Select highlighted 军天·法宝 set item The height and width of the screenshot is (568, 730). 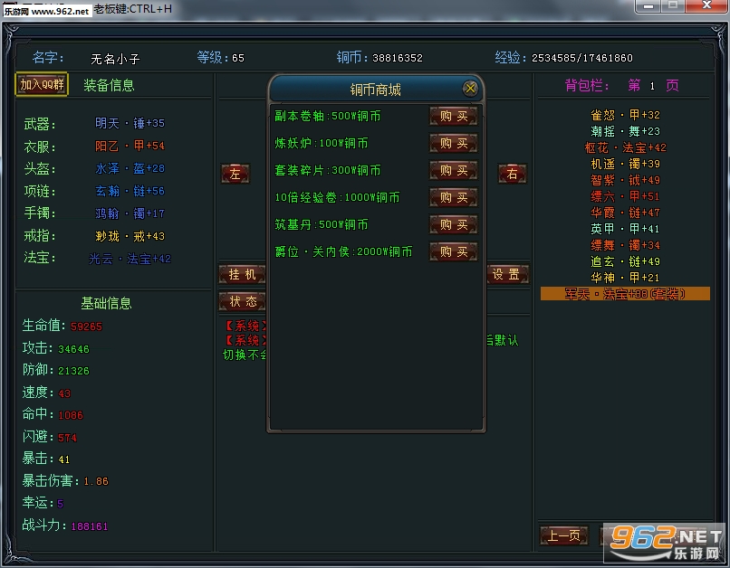pos(625,294)
